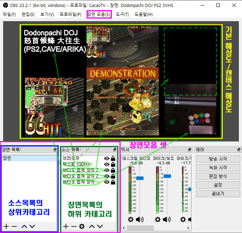The width and height of the screenshot is (242, 233).
Task: Click the 편집 방식 button
Action: coord(218,176)
